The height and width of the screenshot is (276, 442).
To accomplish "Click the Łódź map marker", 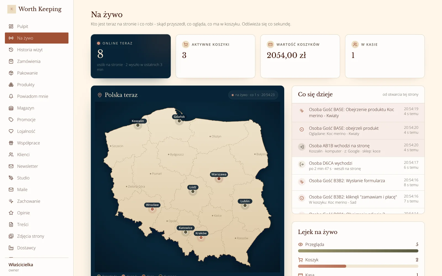I will click(193, 192).
